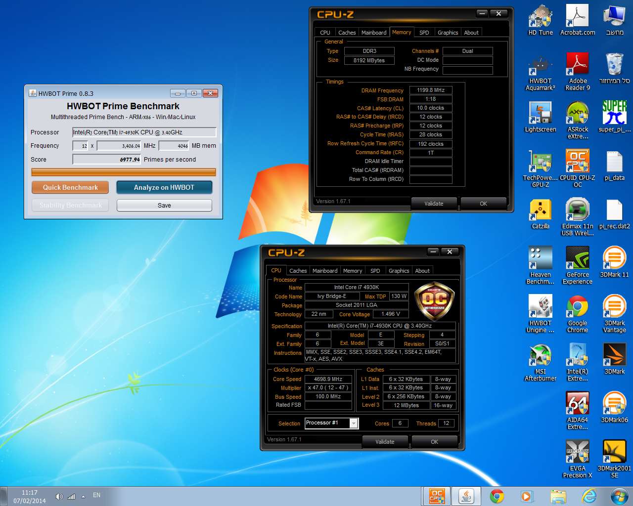Open media player from the taskbar
The width and height of the screenshot is (633, 506).
tap(526, 496)
